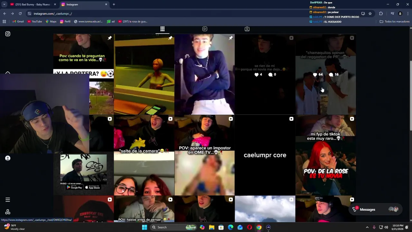Open the Gmail bookmark
412x232 pixels.
point(18,22)
